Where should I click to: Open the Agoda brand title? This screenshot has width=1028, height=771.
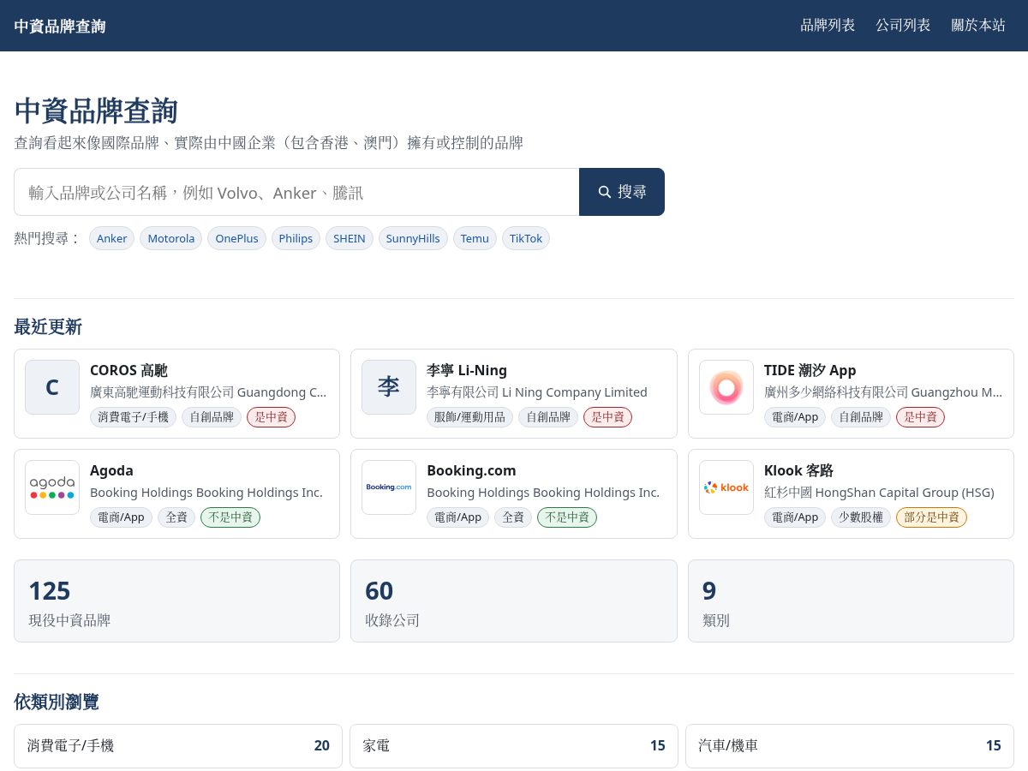click(111, 470)
